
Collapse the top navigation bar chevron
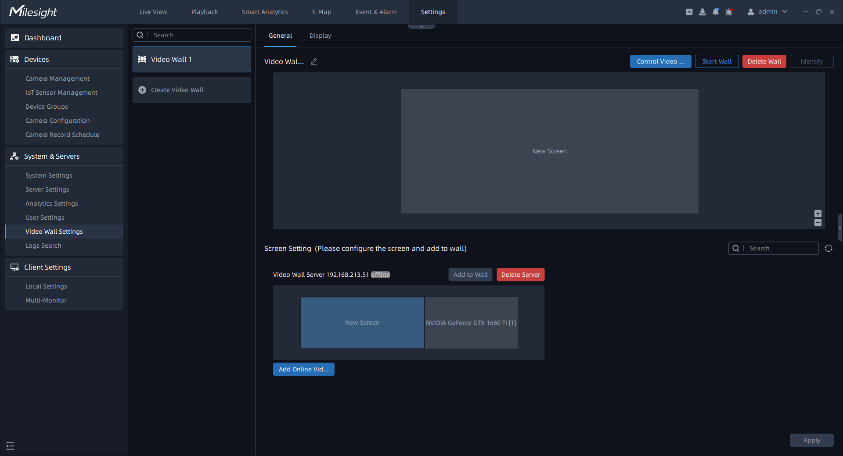click(421, 27)
